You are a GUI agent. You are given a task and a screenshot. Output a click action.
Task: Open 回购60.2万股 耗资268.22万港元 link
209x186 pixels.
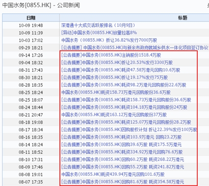[x=122, y=160]
